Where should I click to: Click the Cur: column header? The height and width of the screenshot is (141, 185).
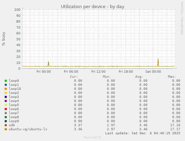click(x=74, y=77)
